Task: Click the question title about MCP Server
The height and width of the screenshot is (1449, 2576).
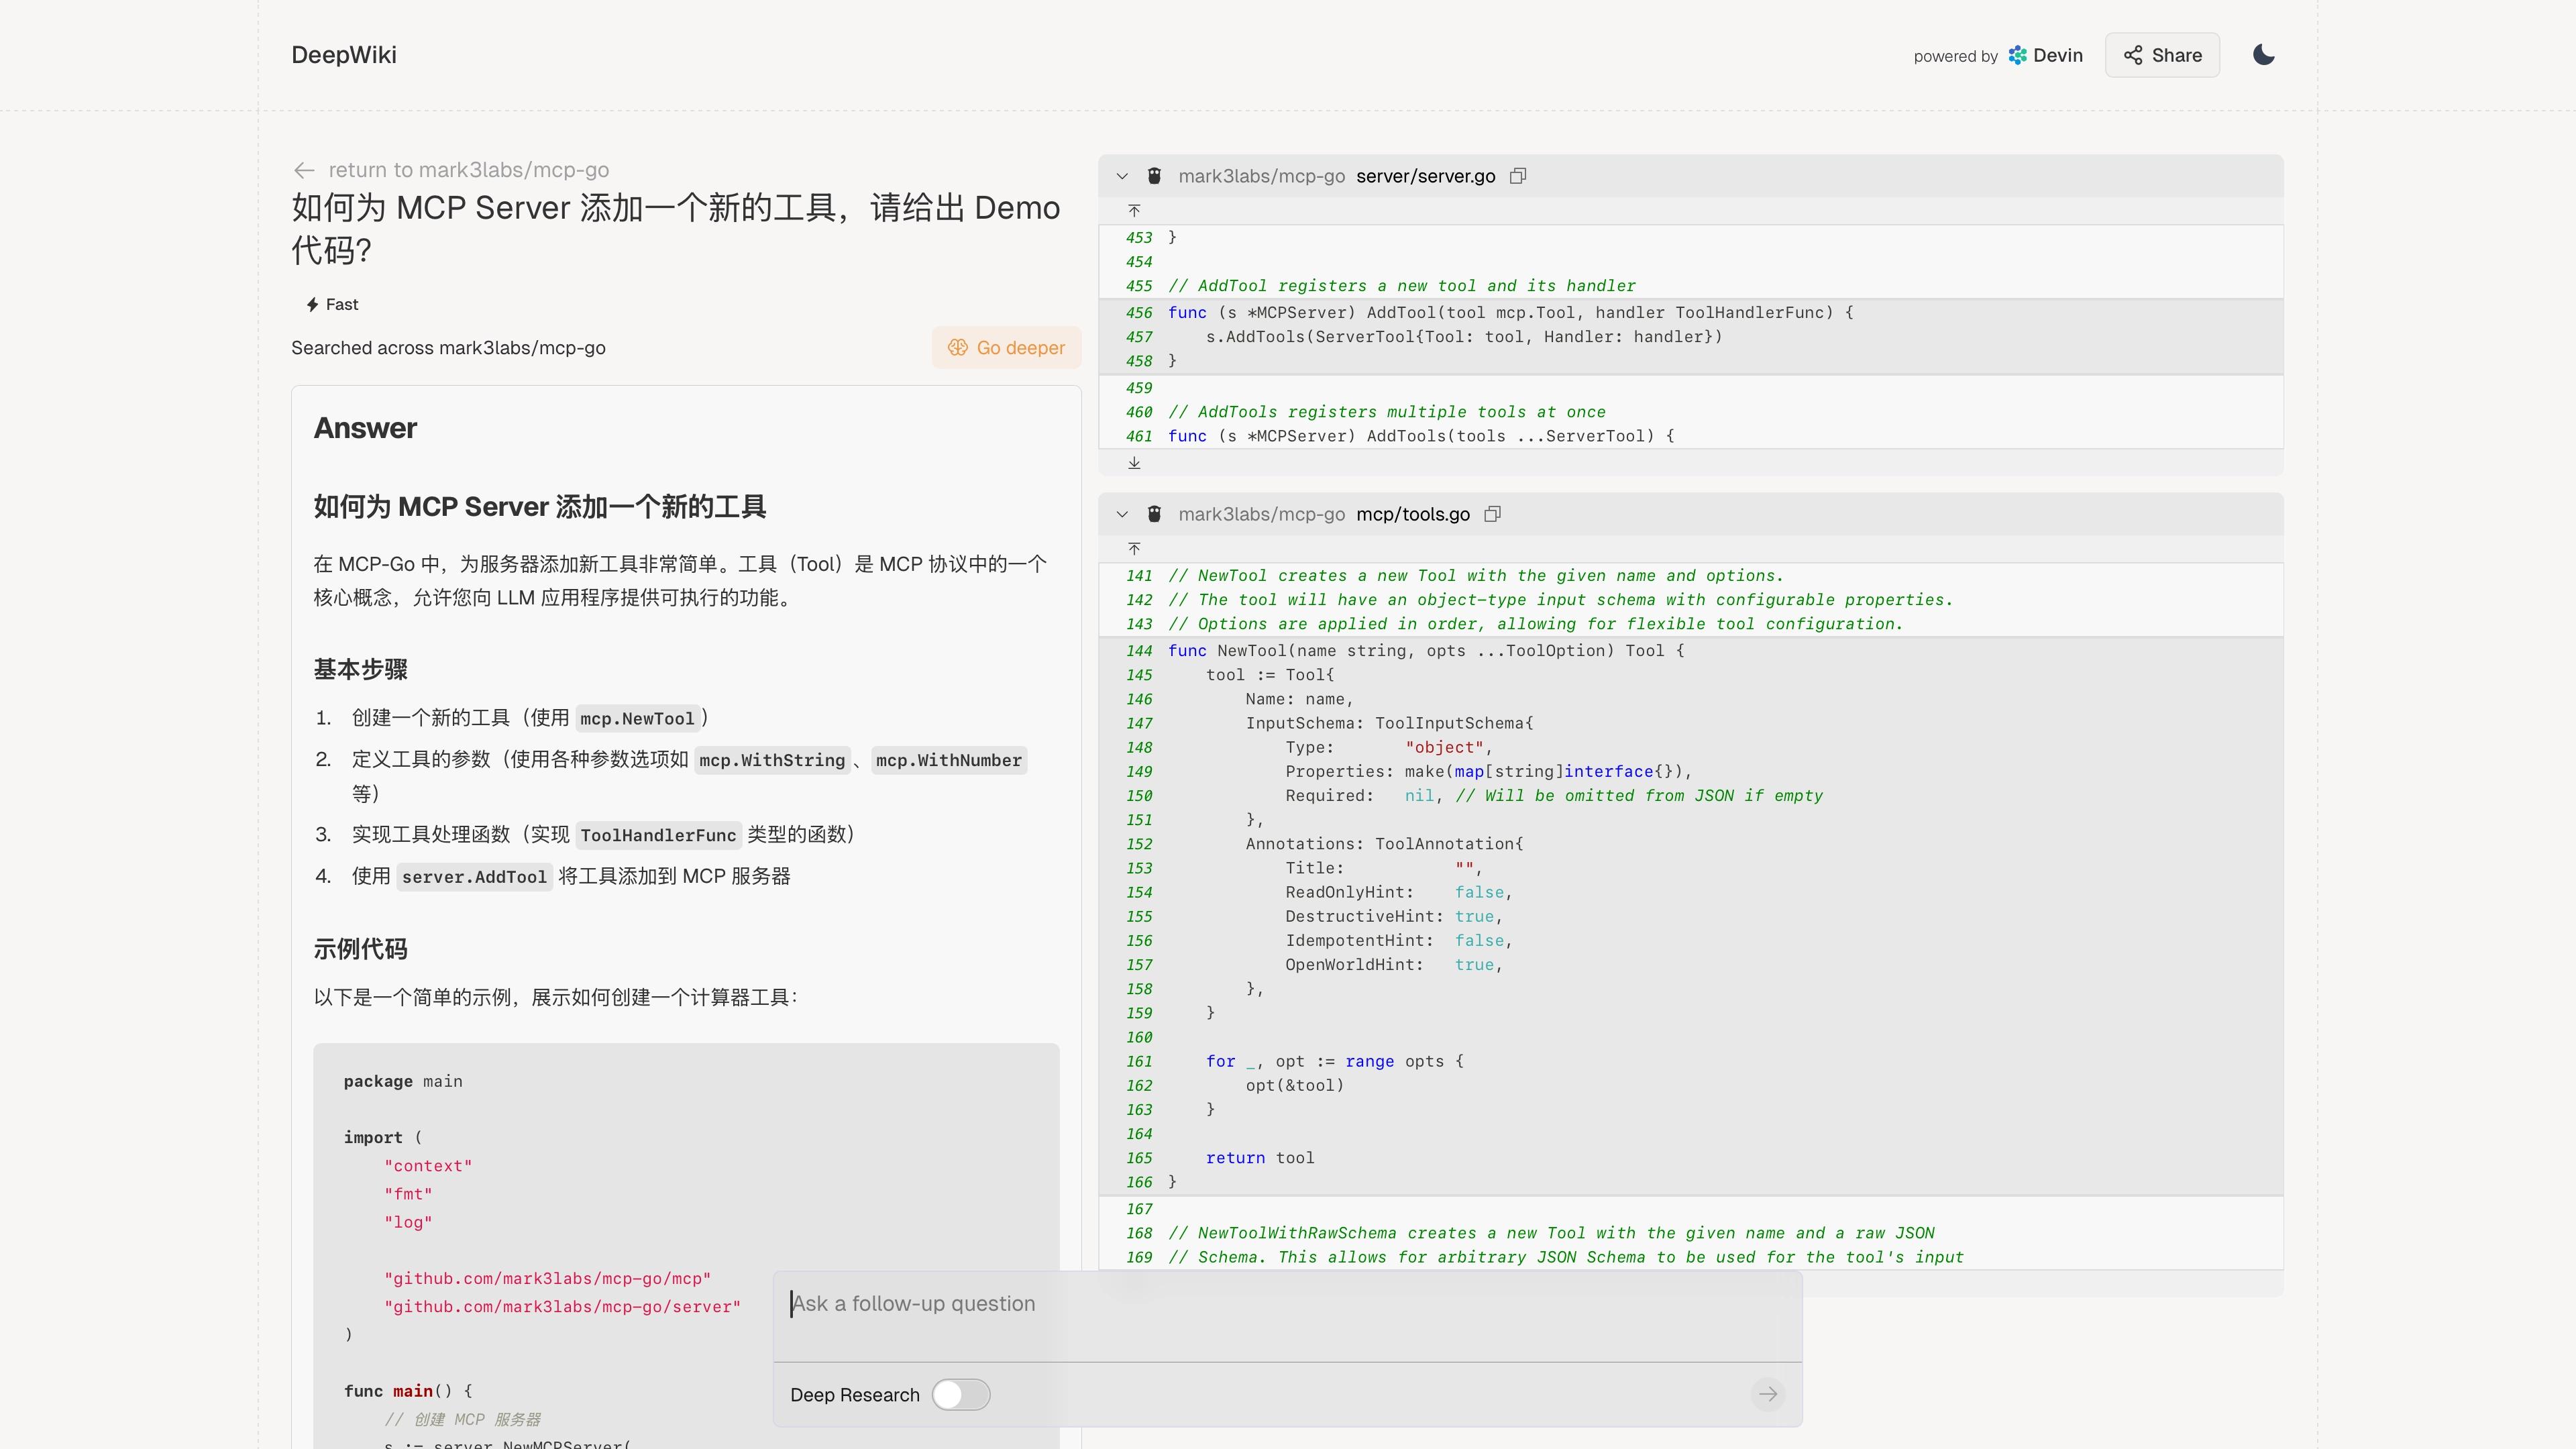Action: point(676,228)
